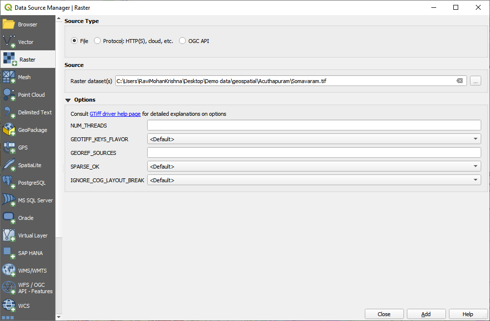Open the SAP HANA source icon

pyautogui.click(x=9, y=253)
